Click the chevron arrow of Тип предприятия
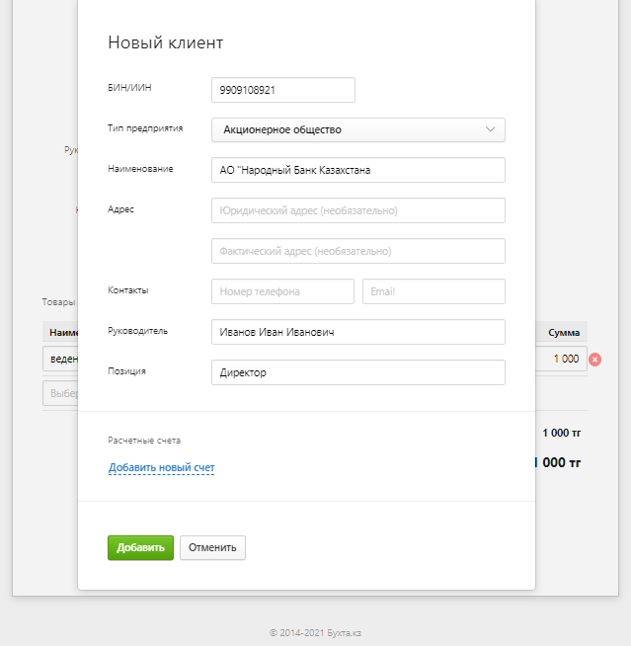This screenshot has height=646, width=631. [x=490, y=129]
